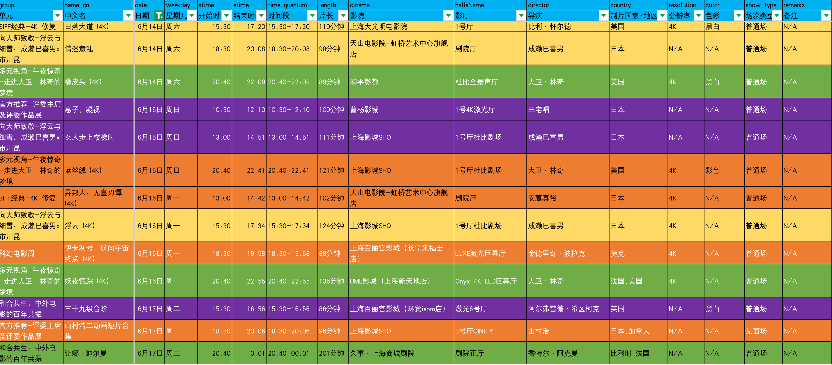
Task: Select cell '异邦人：无皇刃谭（4K）'
Action: 99,198
